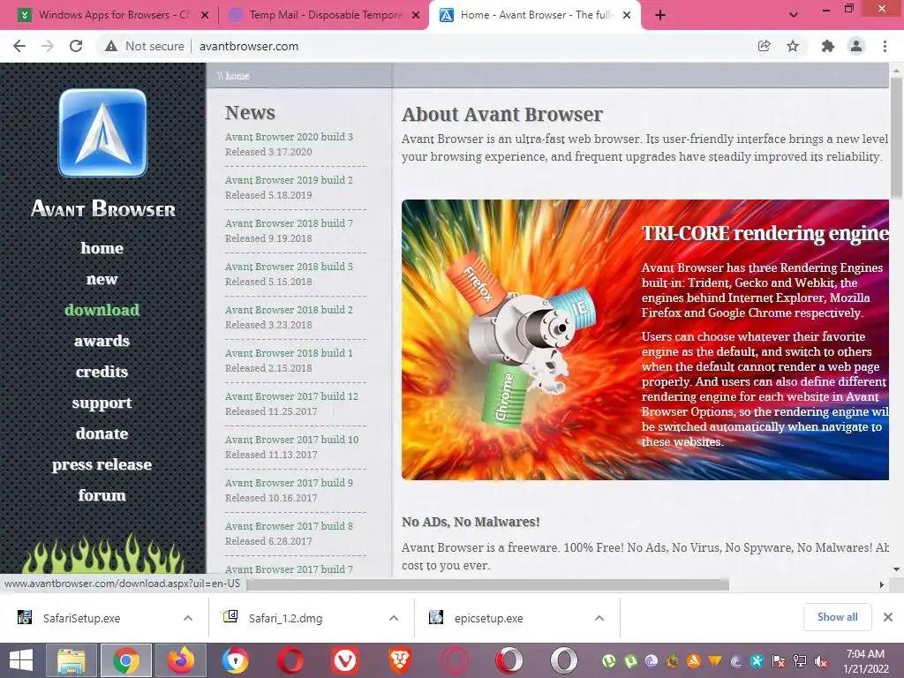904x678 pixels.
Task: Click the Not secure warning icon
Action: click(111, 46)
